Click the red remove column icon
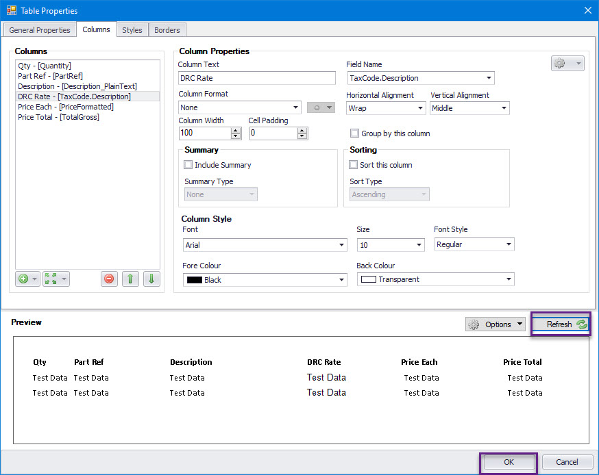 [x=109, y=278]
